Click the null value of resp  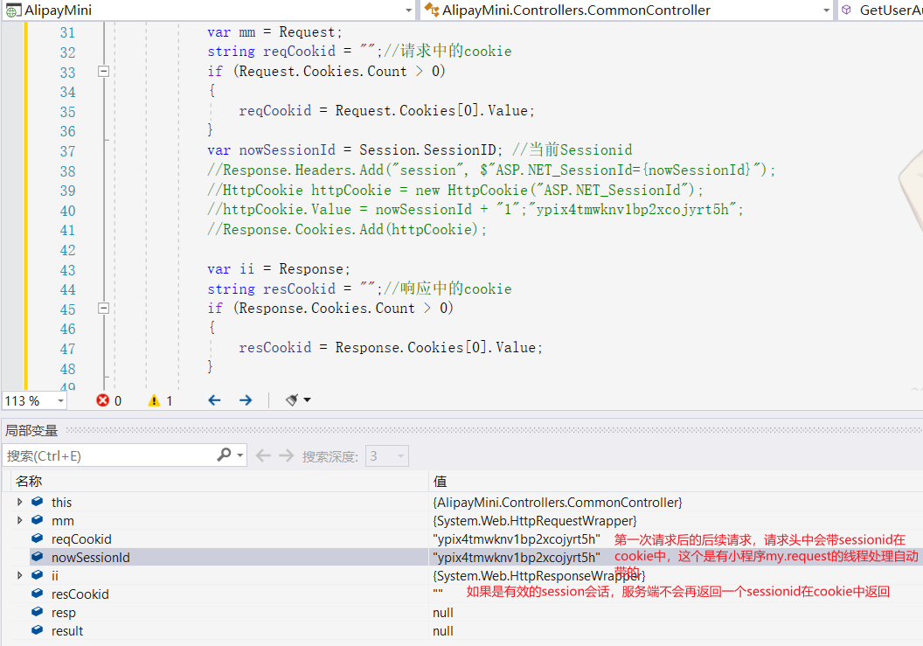[x=442, y=613]
